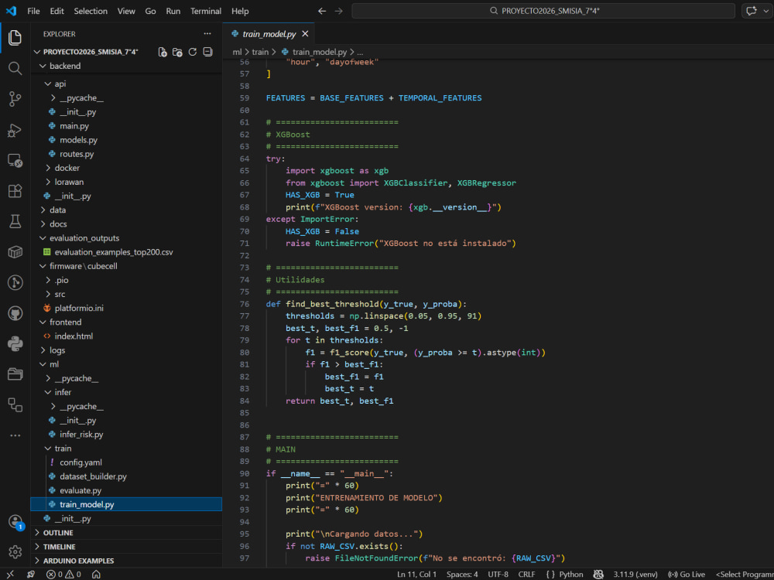774x580 pixels.
Task: Collapse the api folder
Action: coord(126,84)
